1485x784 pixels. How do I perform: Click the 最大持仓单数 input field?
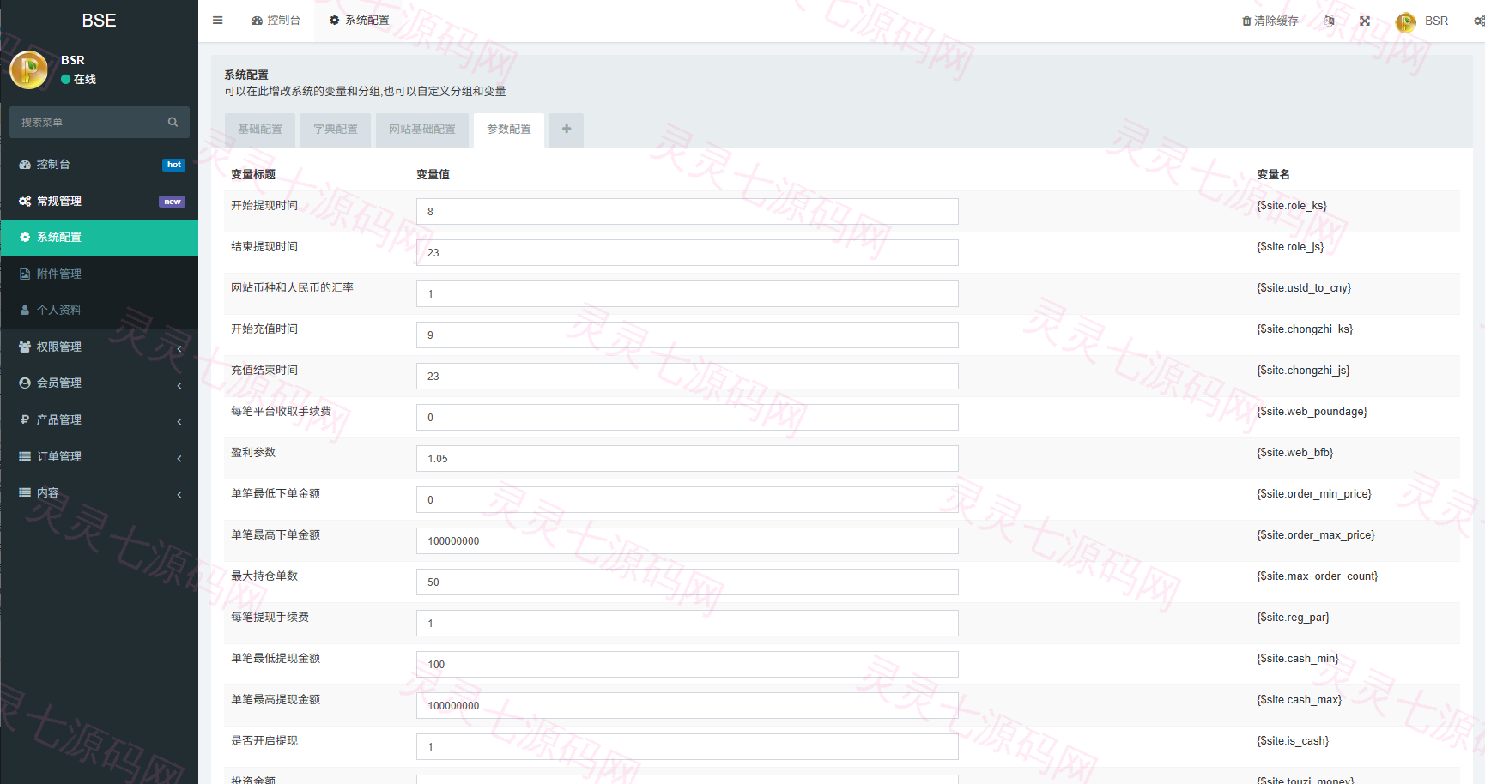(x=688, y=582)
